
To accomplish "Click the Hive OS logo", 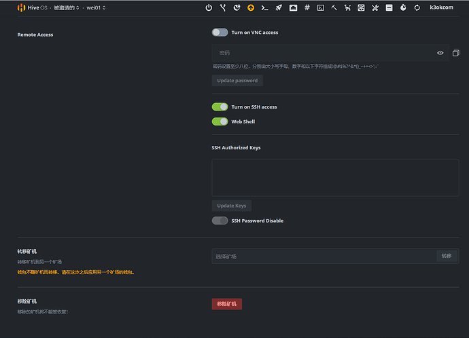I will pyautogui.click(x=21, y=7).
